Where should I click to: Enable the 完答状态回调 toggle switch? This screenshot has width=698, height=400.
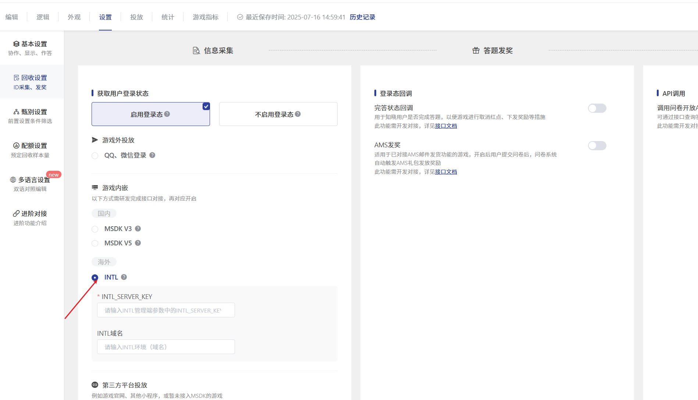(597, 108)
